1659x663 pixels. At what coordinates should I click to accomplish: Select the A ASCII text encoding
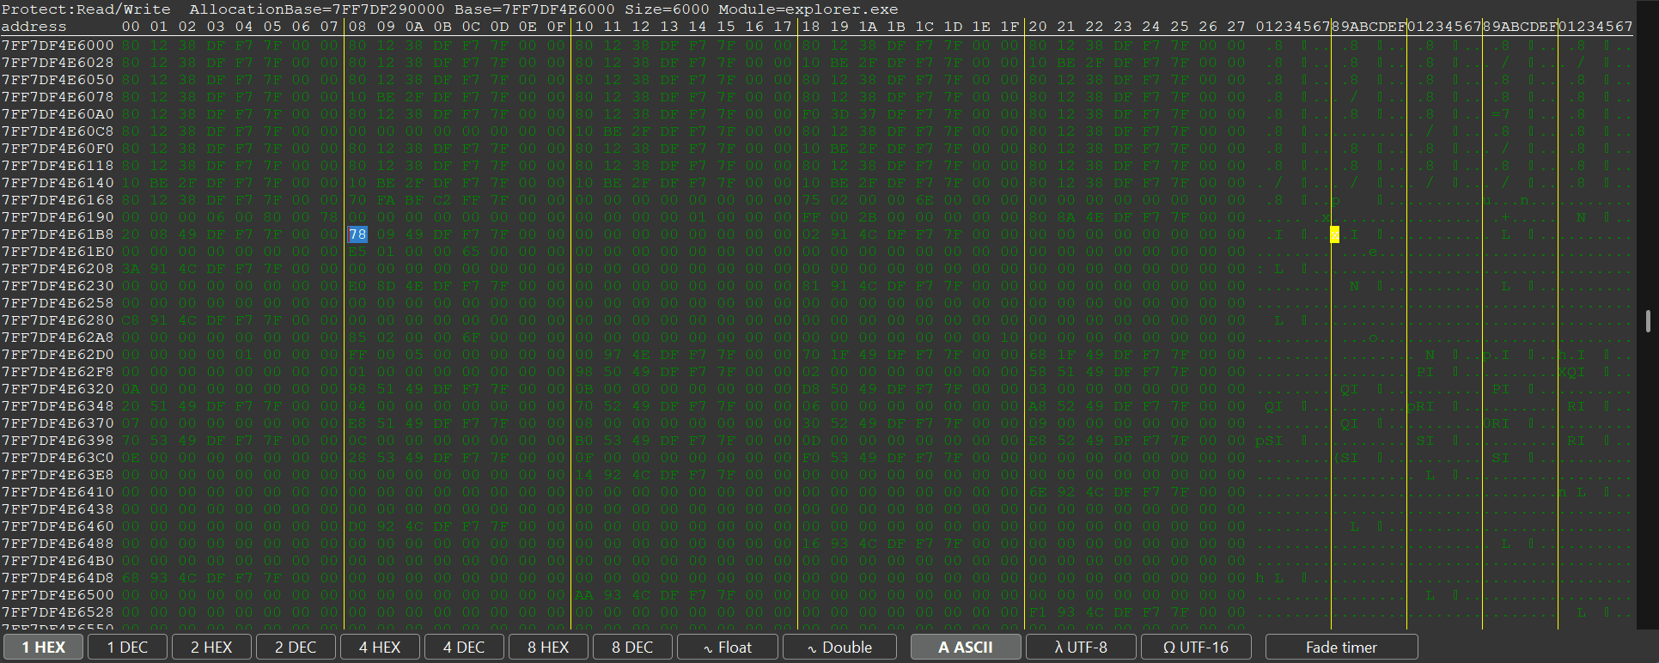966,647
